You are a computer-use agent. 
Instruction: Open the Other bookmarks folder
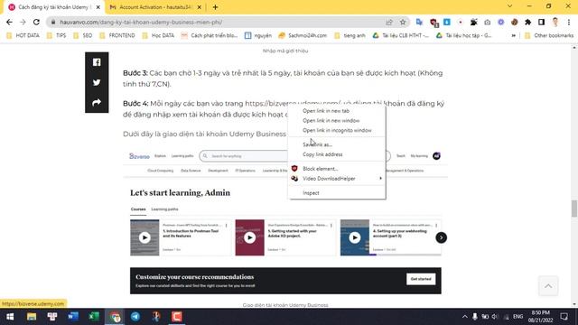click(549, 36)
